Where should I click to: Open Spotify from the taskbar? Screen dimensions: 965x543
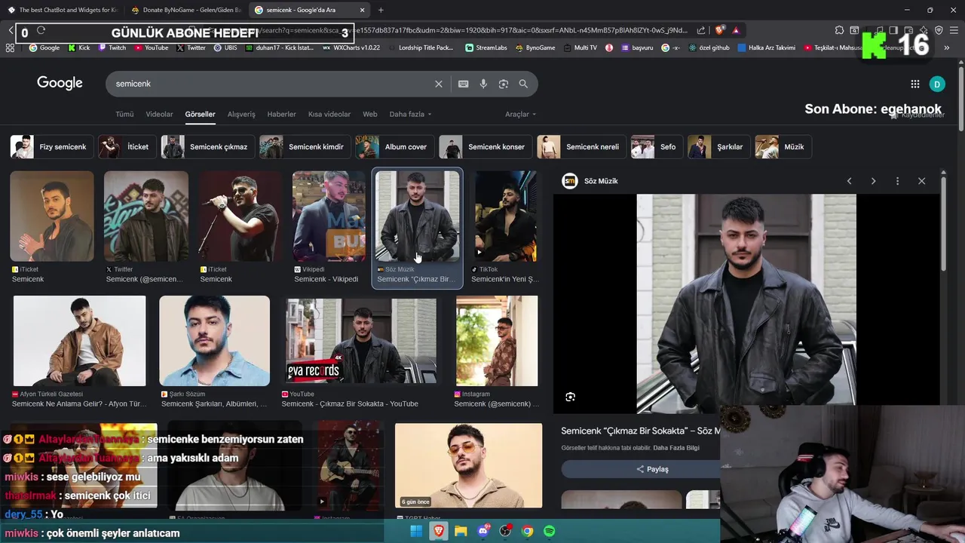click(x=550, y=532)
